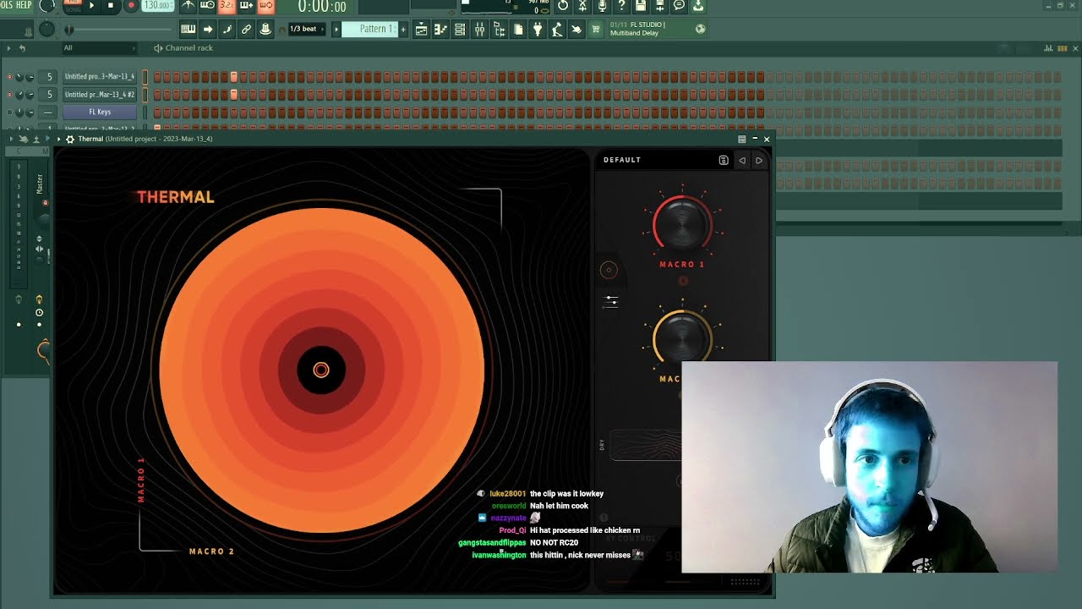Open the Channel rack view icon
The height and width of the screenshot is (609, 1082).
(x=460, y=29)
